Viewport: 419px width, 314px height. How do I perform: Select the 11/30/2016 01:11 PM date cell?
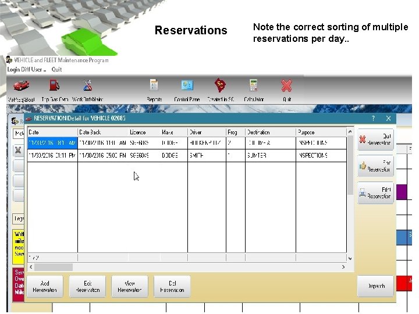pos(52,155)
